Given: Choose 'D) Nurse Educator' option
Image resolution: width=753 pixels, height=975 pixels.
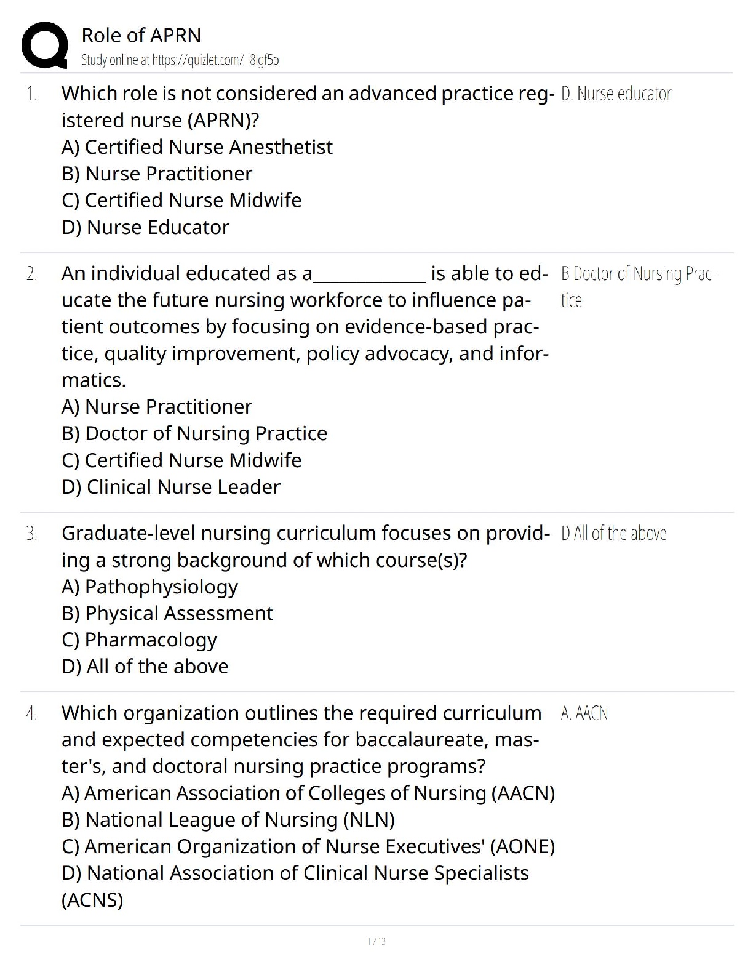Looking at the screenshot, I should pos(145,227).
